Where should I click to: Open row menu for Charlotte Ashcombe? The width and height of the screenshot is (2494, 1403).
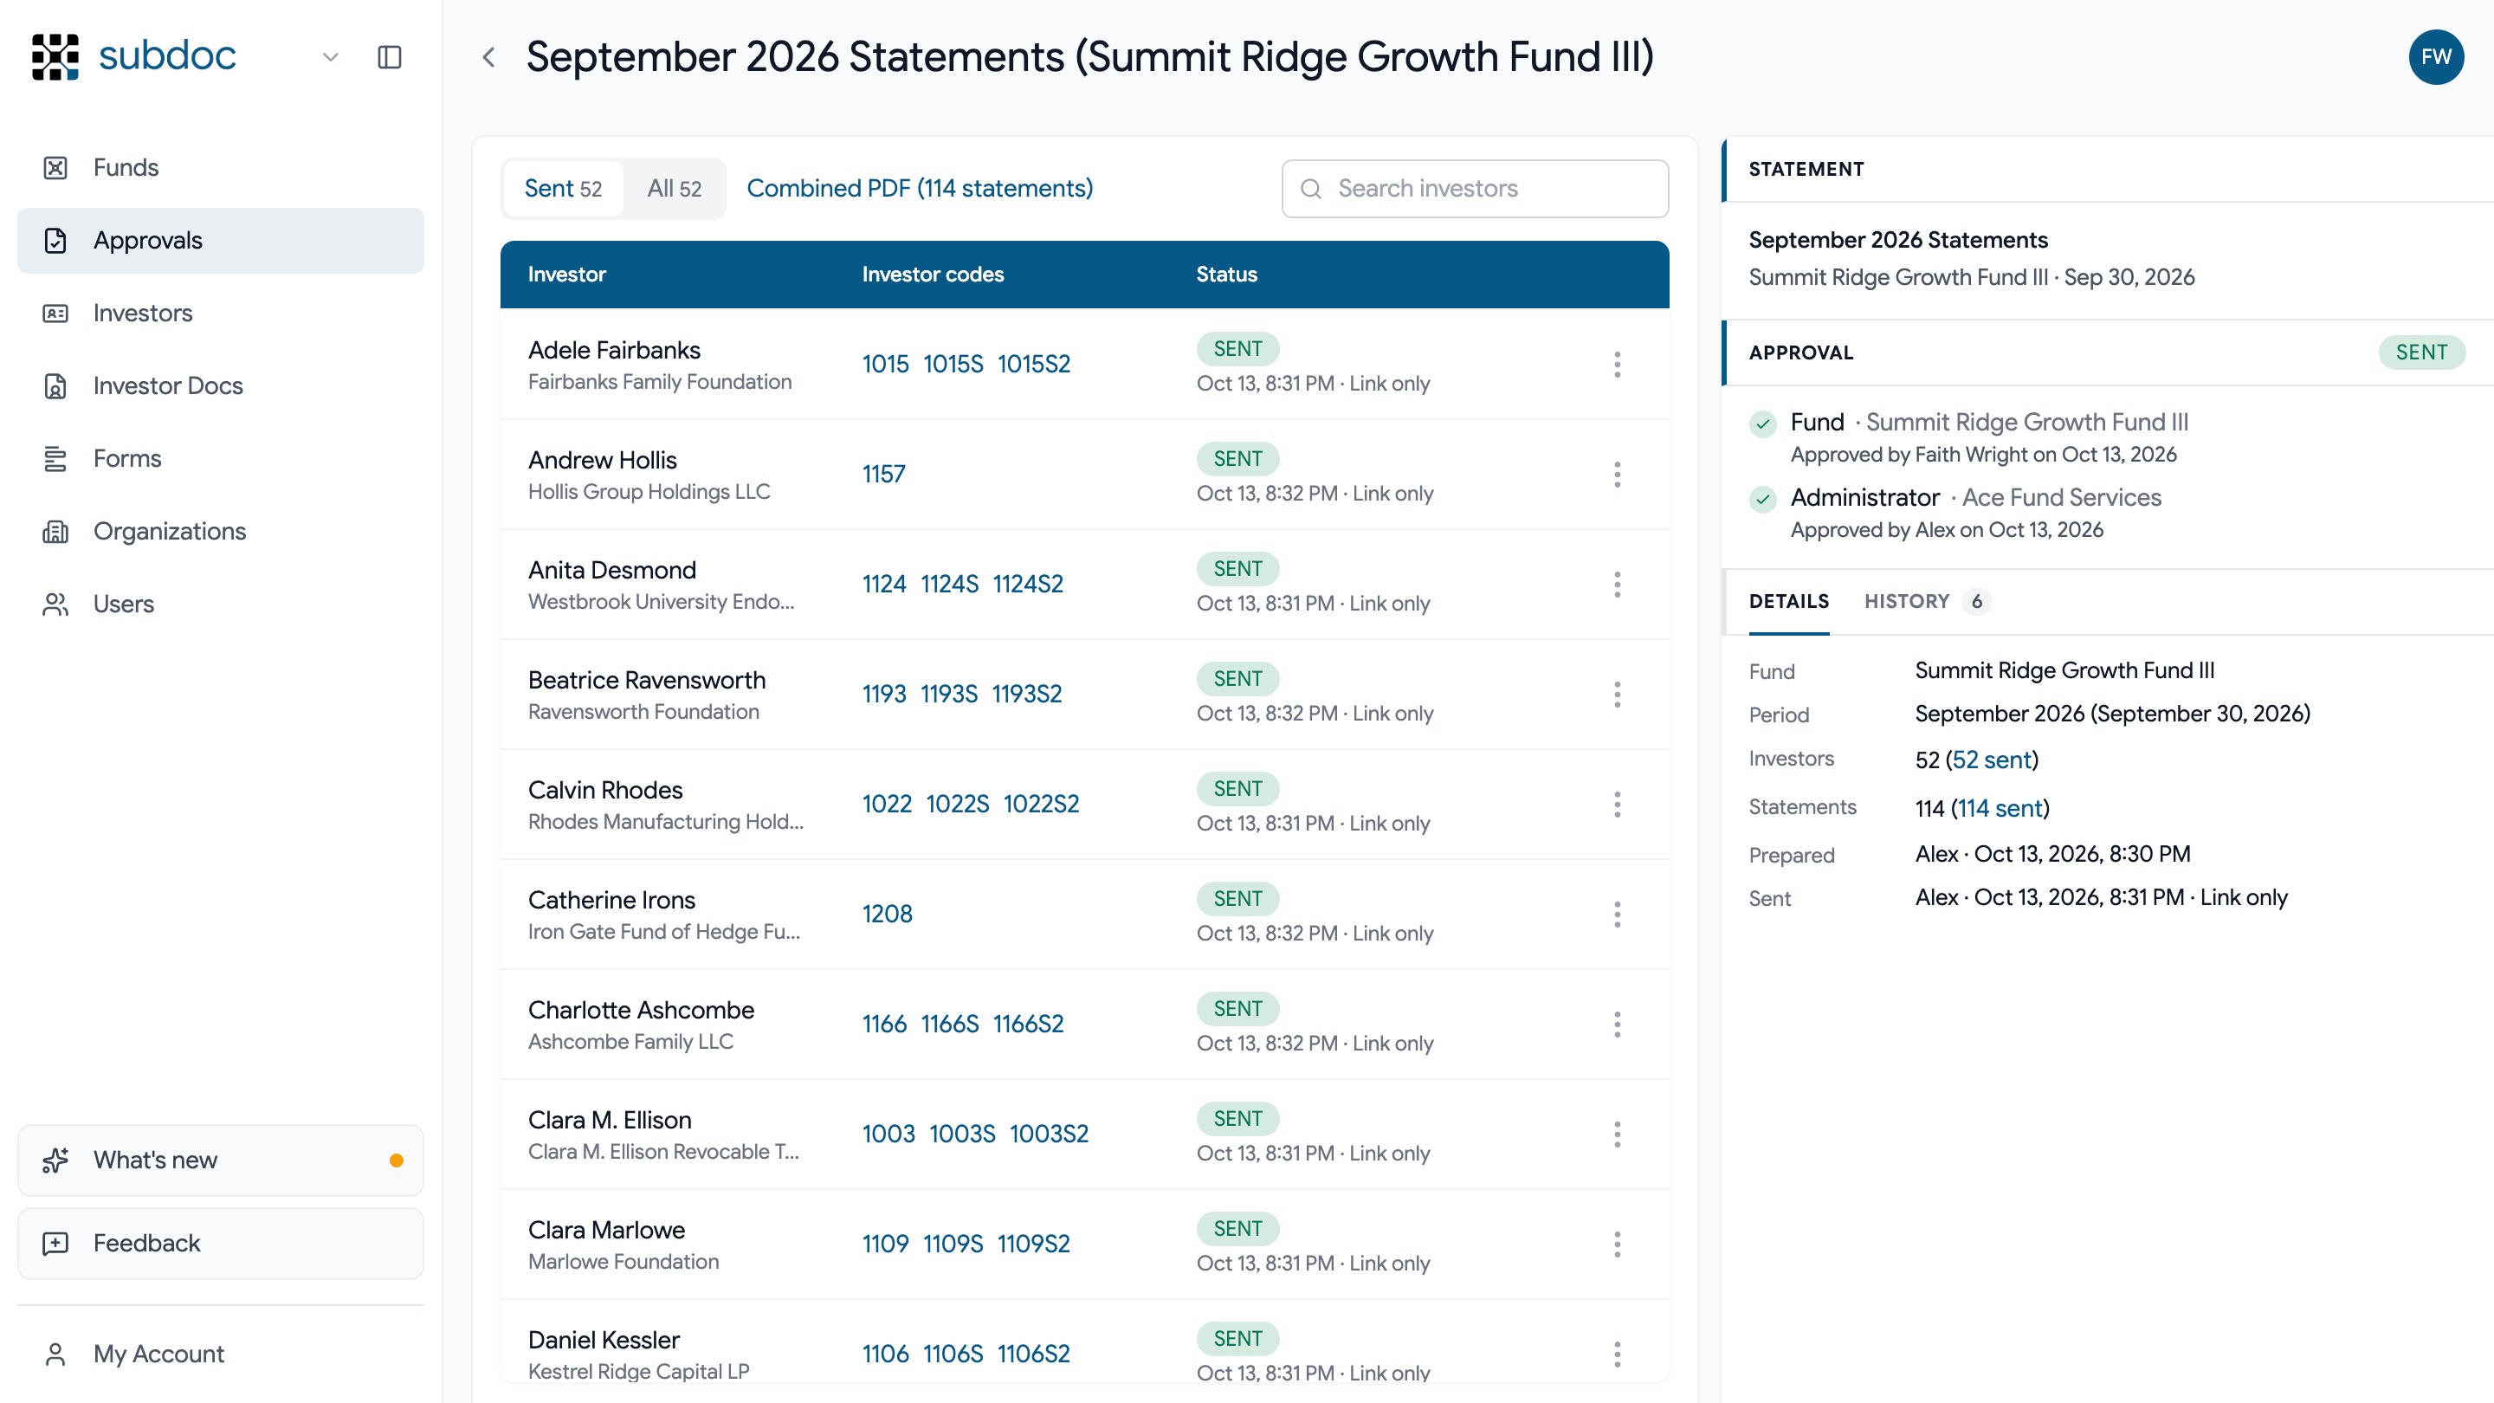pyautogui.click(x=1617, y=1025)
